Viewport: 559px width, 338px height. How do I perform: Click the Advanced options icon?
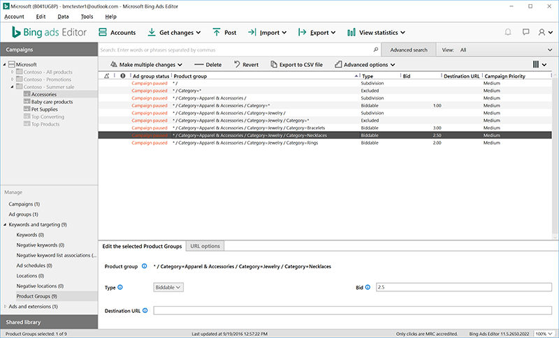pyautogui.click(x=338, y=64)
